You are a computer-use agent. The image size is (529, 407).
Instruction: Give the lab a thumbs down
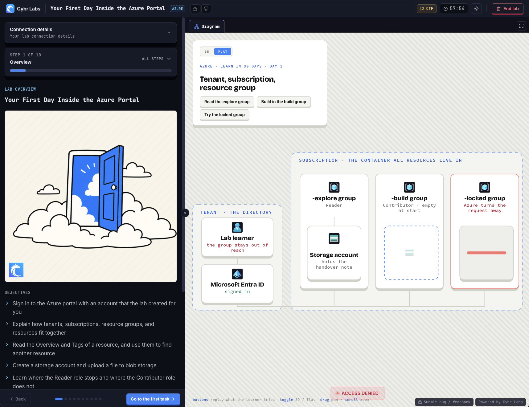pyautogui.click(x=206, y=9)
